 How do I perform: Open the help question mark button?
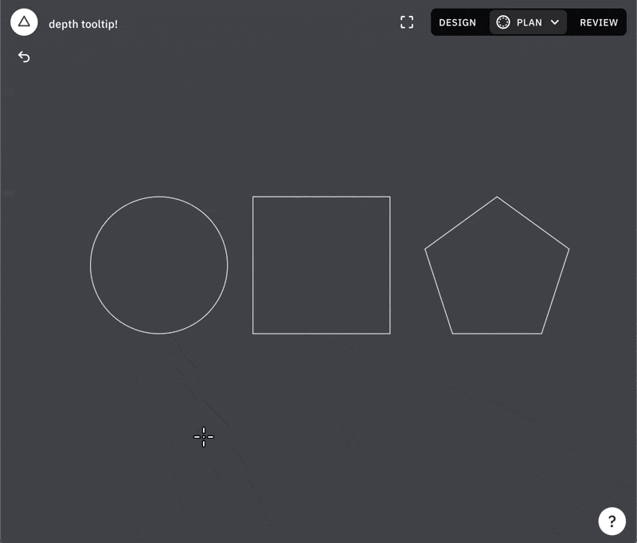coord(612,521)
